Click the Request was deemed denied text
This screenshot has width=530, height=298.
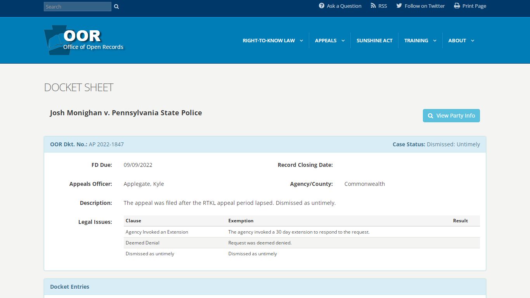[260, 243]
